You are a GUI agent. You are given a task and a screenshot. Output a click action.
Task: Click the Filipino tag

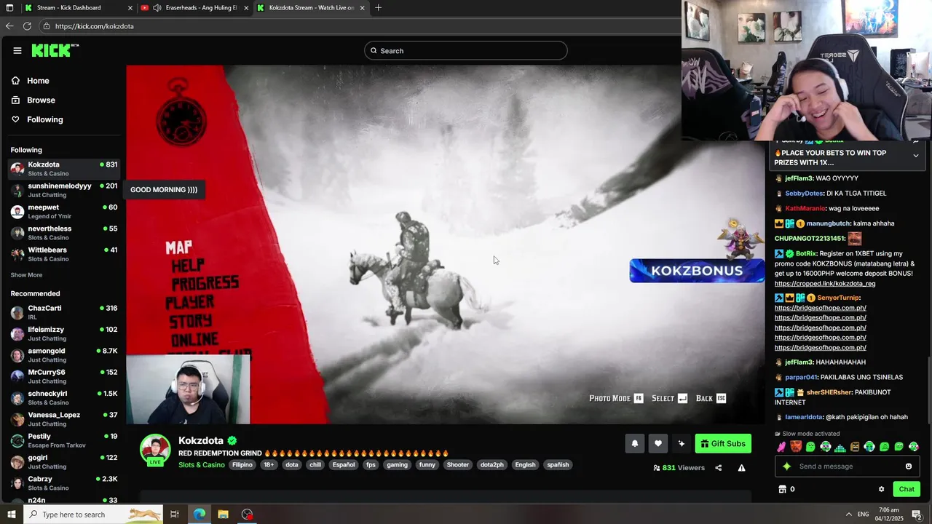click(x=242, y=465)
